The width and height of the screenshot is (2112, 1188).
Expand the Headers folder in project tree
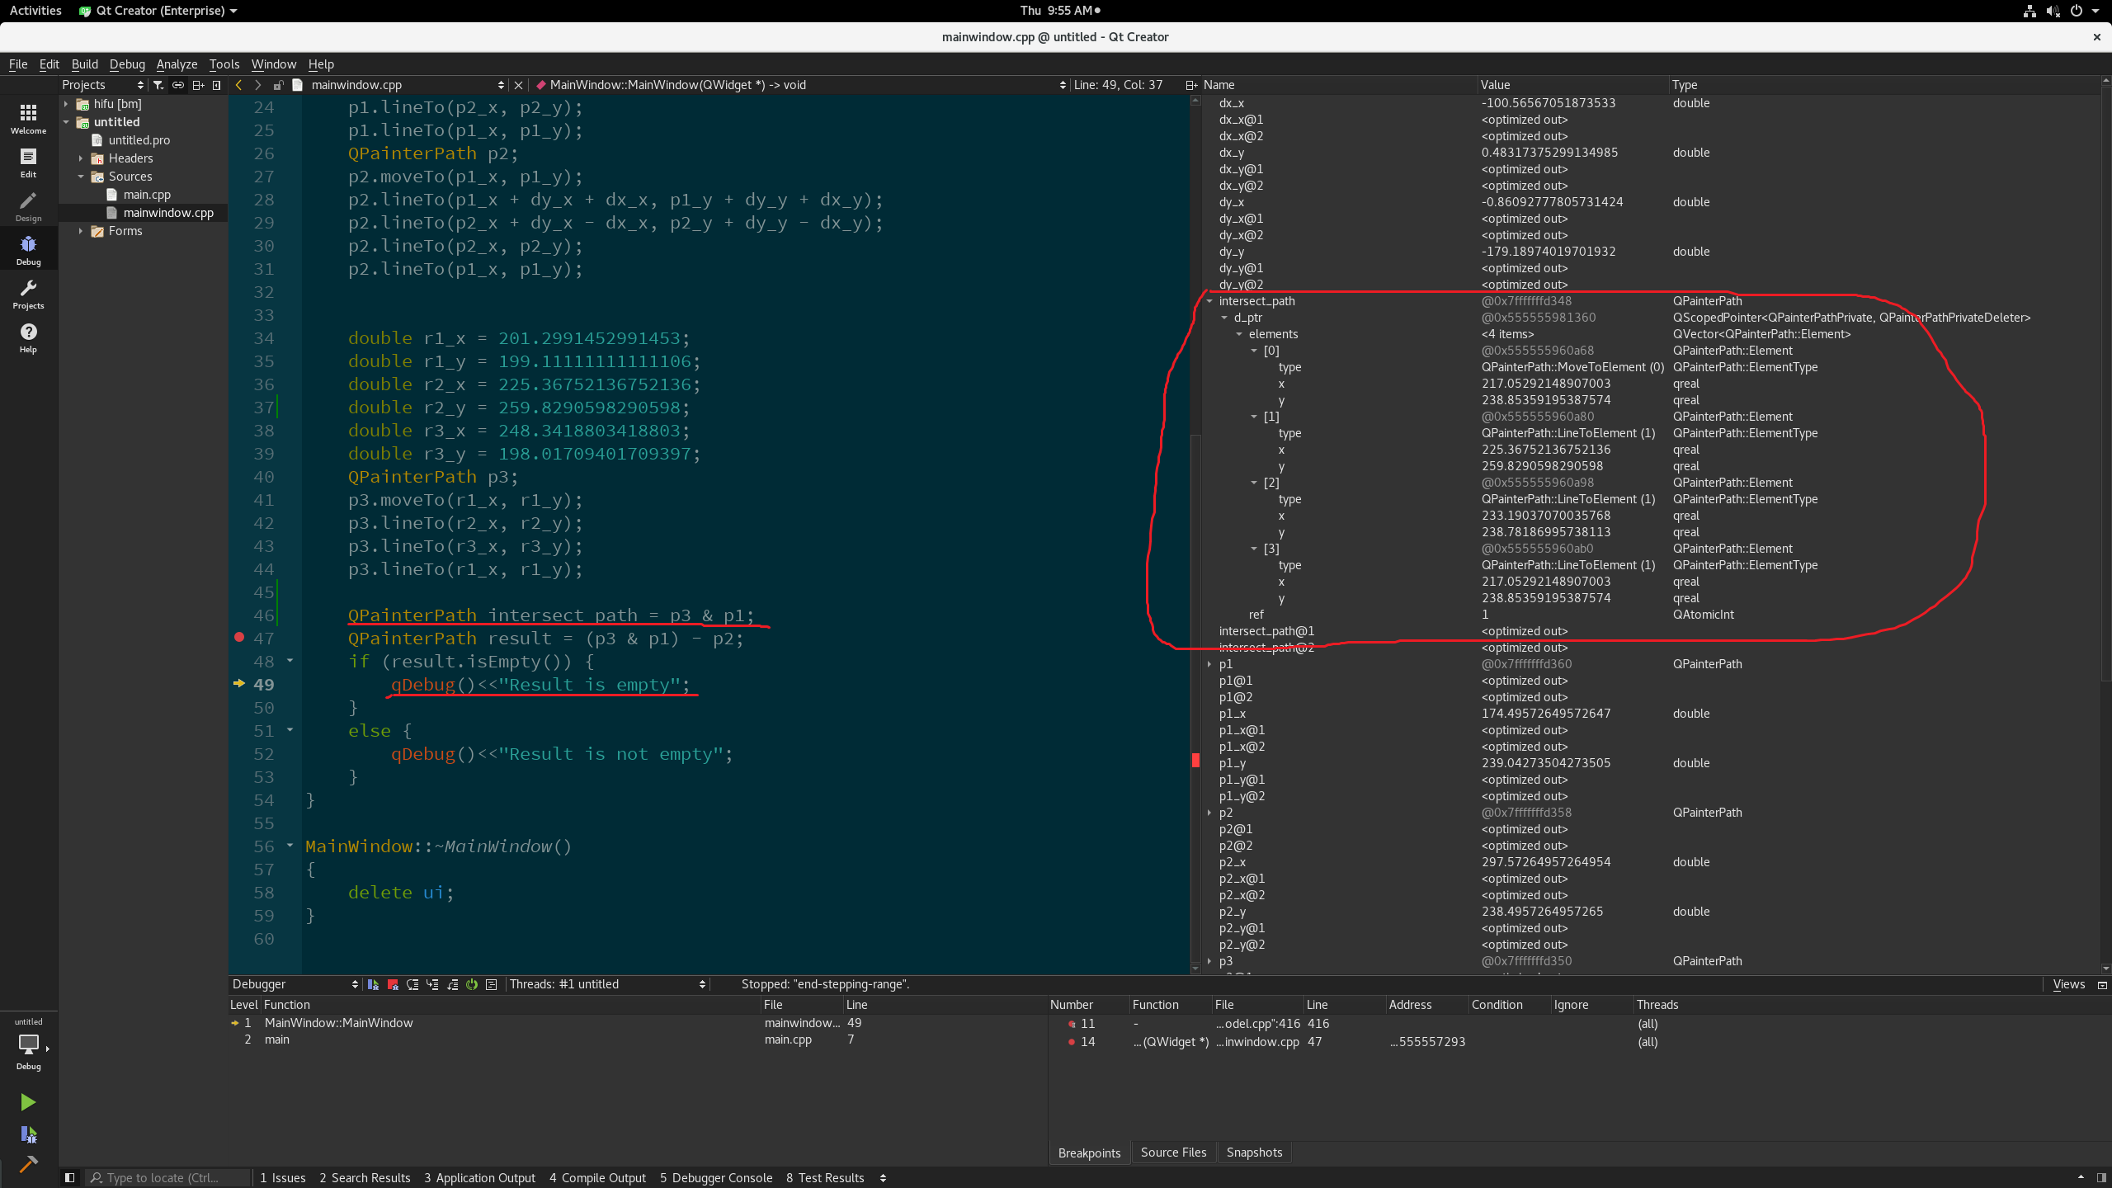(81, 158)
